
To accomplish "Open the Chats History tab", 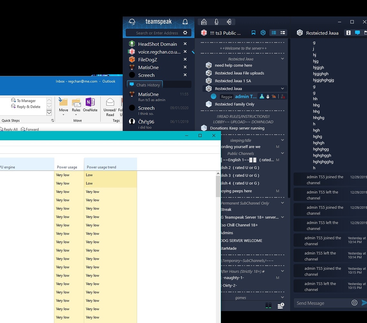I will pyautogui.click(x=144, y=85).
